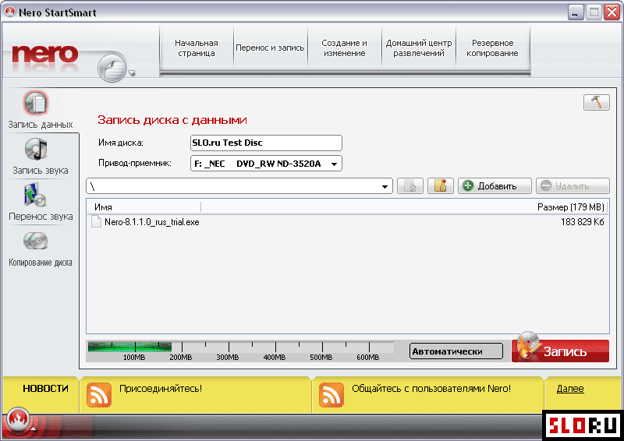Image resolution: width=624 pixels, height=441 pixels.
Task: Click the Nero logo
Action: point(44,55)
